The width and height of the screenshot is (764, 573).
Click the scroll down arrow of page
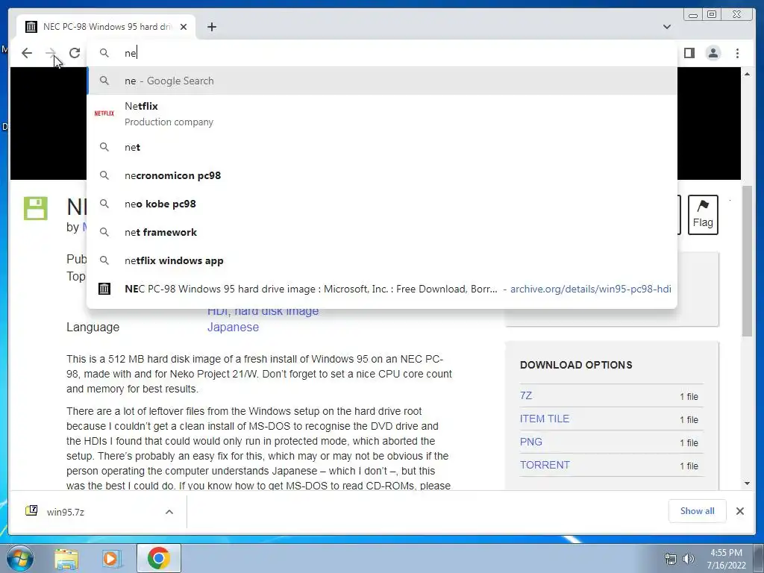coord(747,483)
